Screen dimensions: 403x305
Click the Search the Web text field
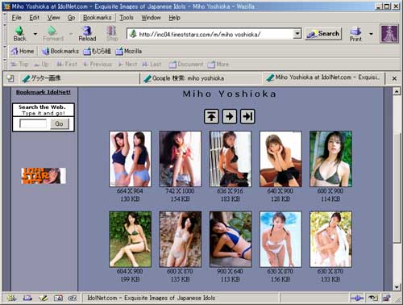(x=33, y=123)
